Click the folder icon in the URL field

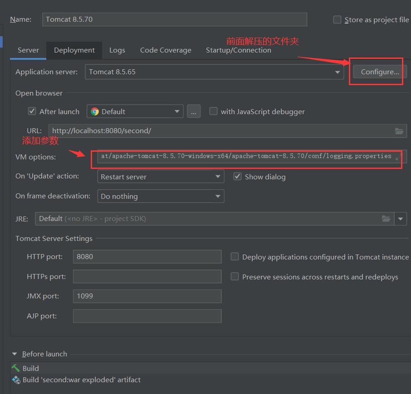(399, 131)
